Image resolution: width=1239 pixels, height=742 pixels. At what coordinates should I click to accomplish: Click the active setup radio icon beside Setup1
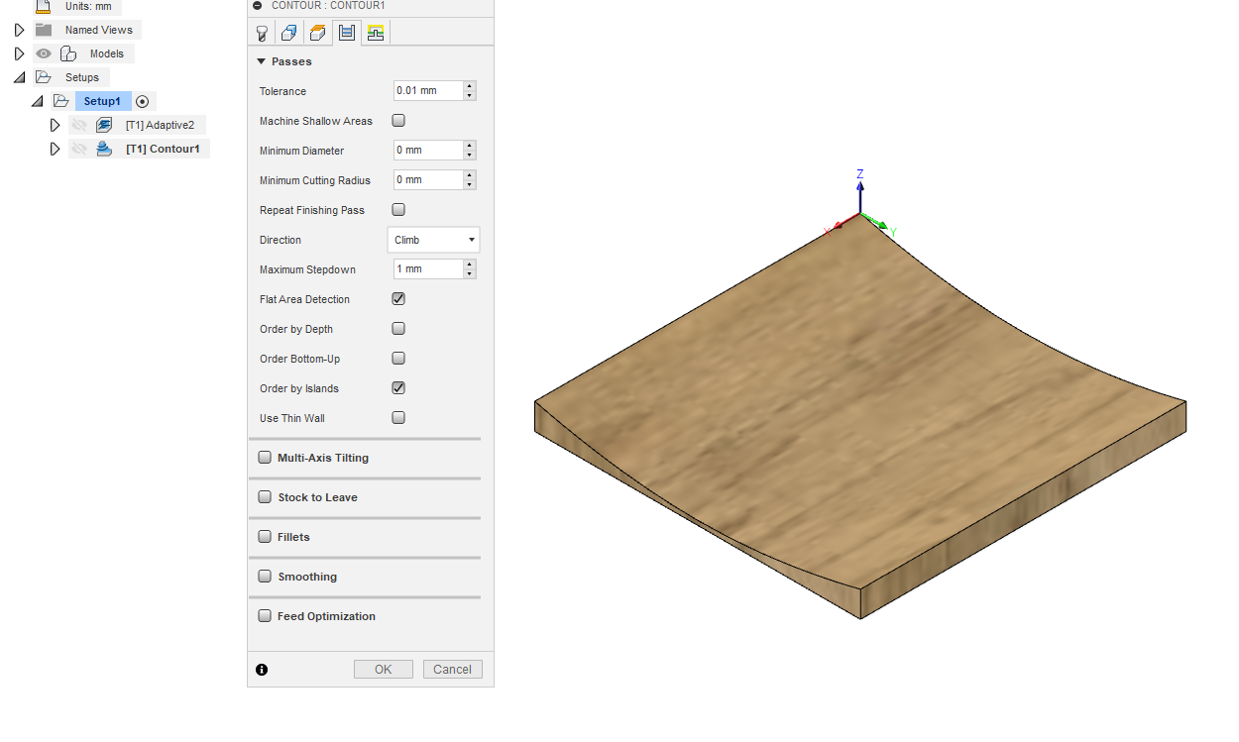click(143, 101)
